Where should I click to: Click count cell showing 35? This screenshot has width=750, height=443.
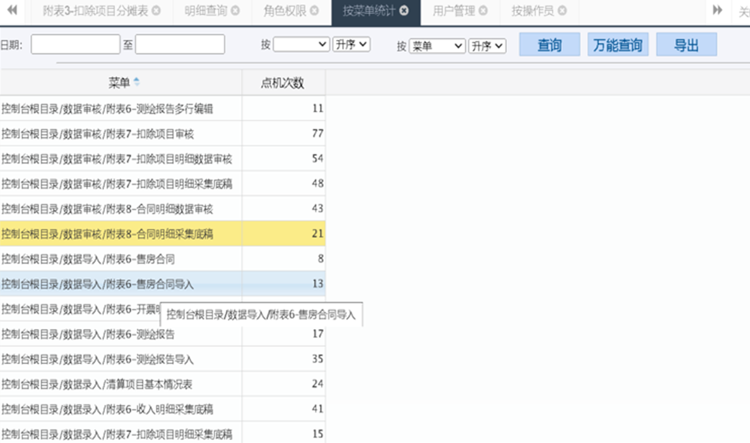coord(284,359)
